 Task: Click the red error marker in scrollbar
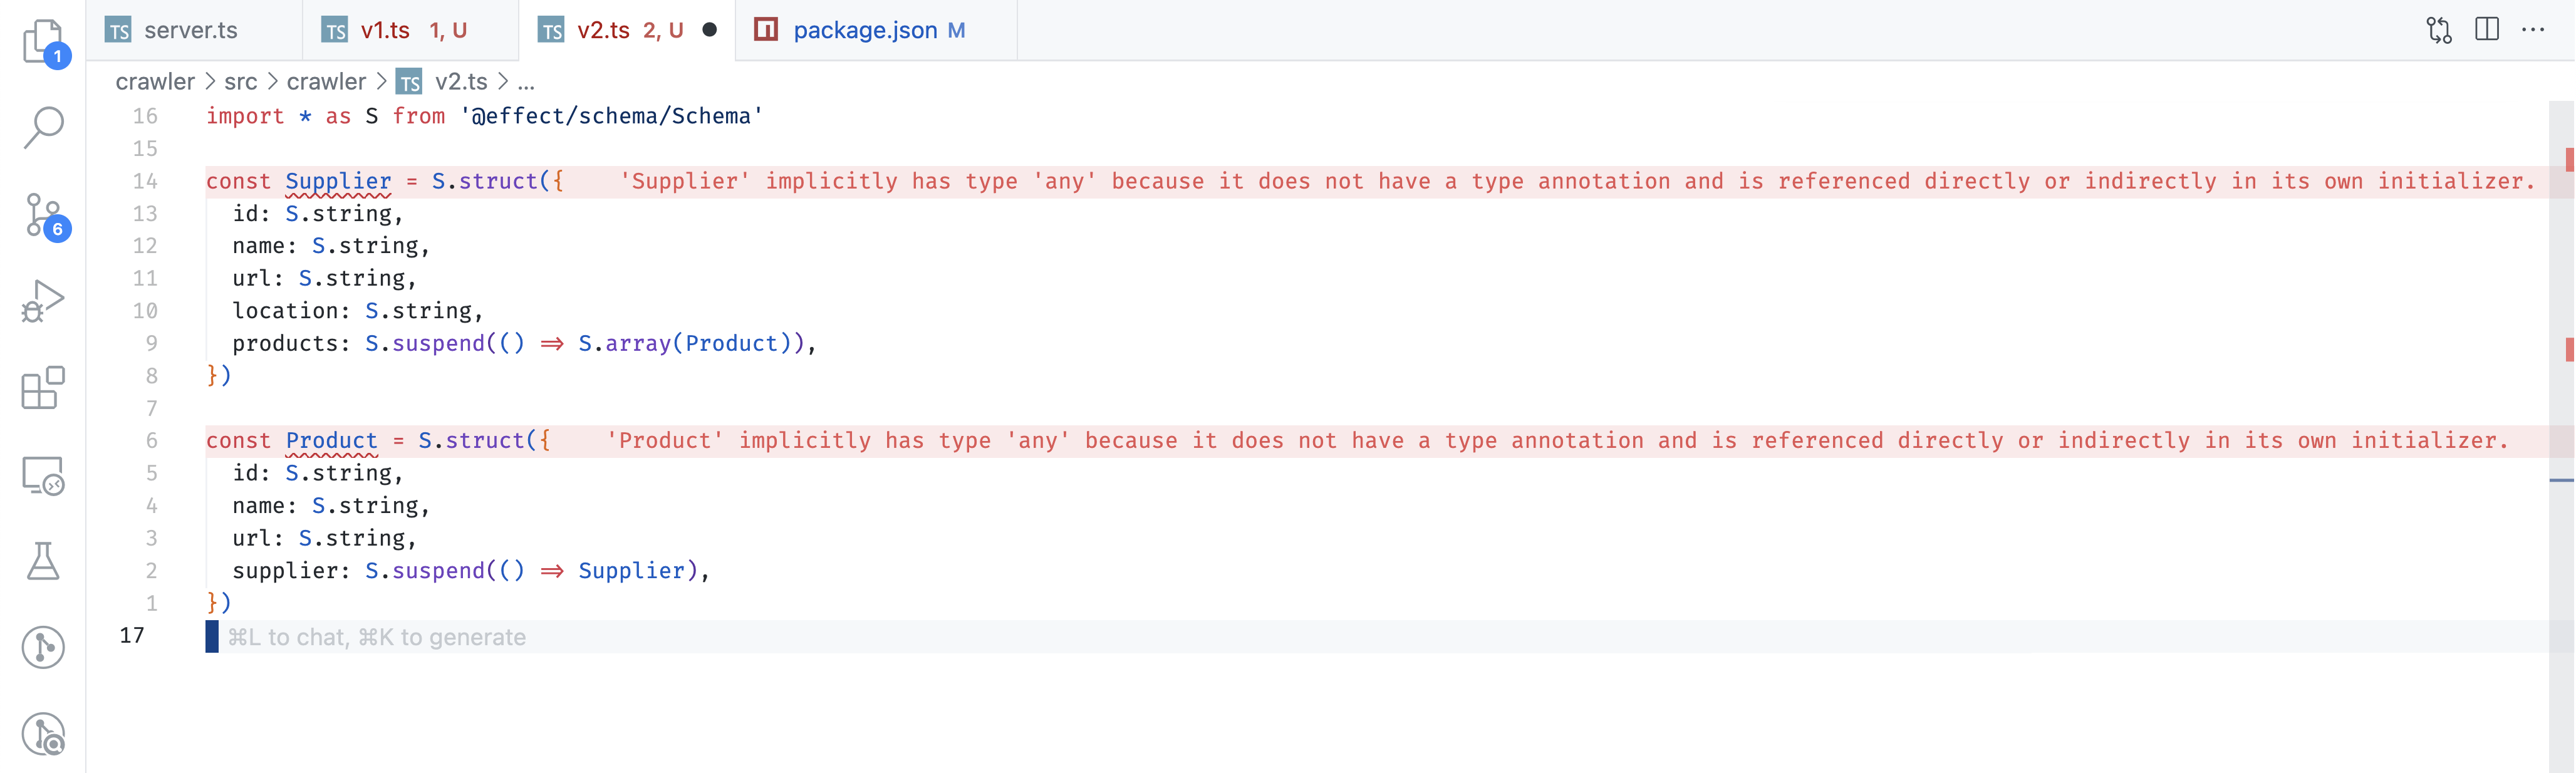click(x=2569, y=158)
